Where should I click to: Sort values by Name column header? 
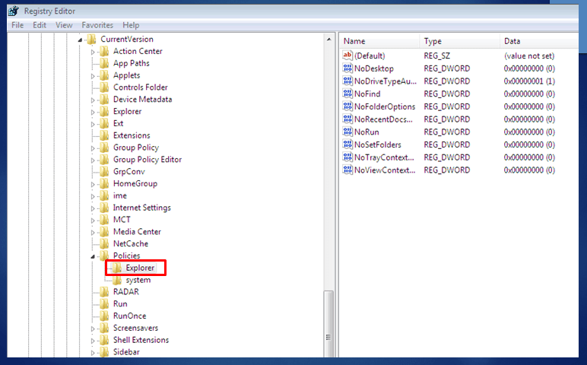[x=380, y=41]
